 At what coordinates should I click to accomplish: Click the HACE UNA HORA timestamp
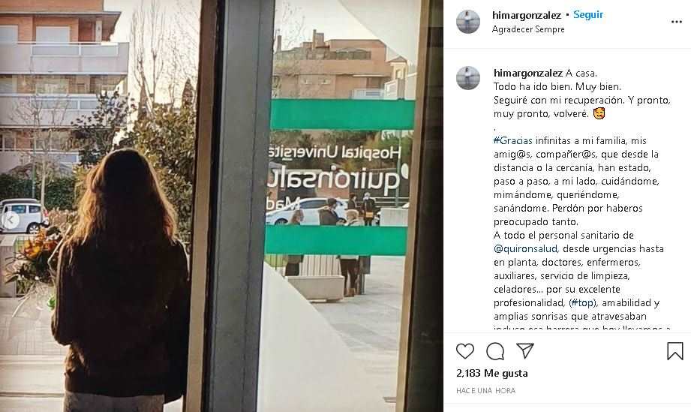click(485, 390)
